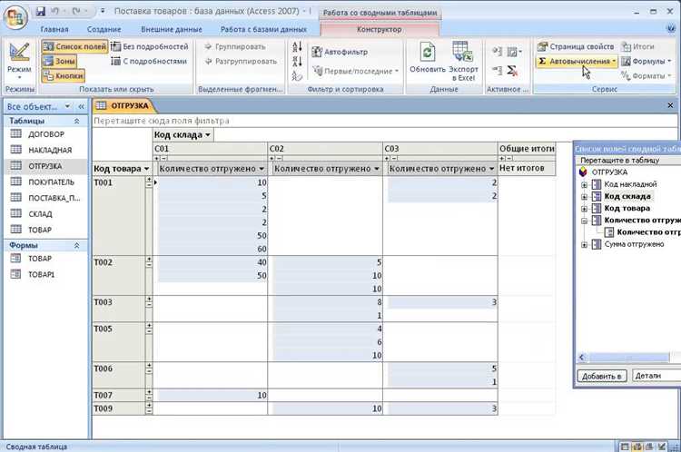Sort ascending with the А-Я arrow icon
Viewport: 681px width, 452px height.
[x=297, y=47]
